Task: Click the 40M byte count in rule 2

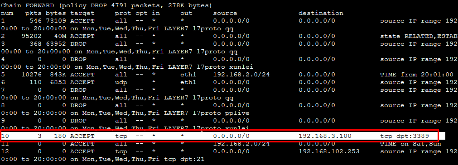Action: click(x=60, y=36)
